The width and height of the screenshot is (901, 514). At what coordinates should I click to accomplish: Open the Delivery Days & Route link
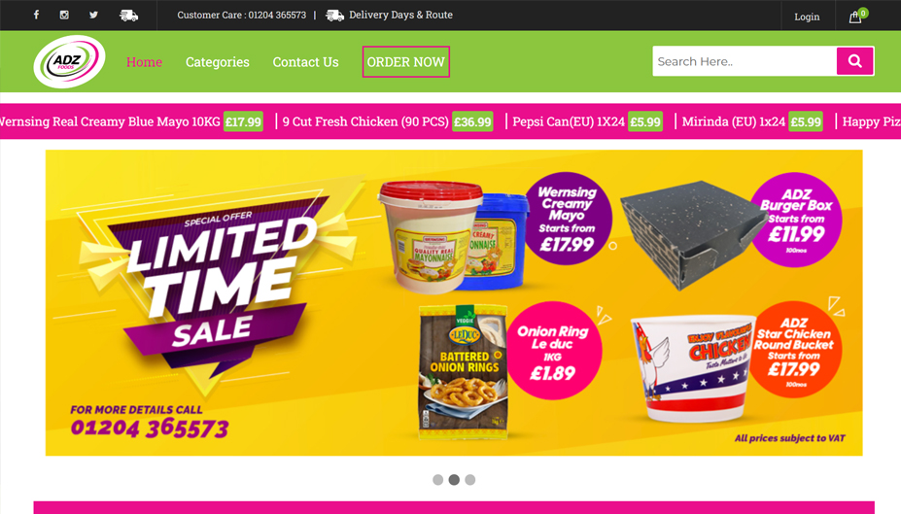point(400,15)
